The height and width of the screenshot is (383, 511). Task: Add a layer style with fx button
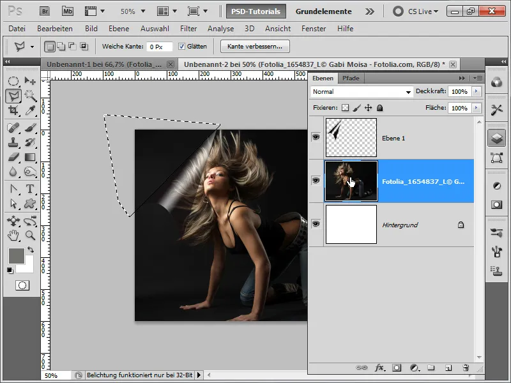pyautogui.click(x=379, y=368)
